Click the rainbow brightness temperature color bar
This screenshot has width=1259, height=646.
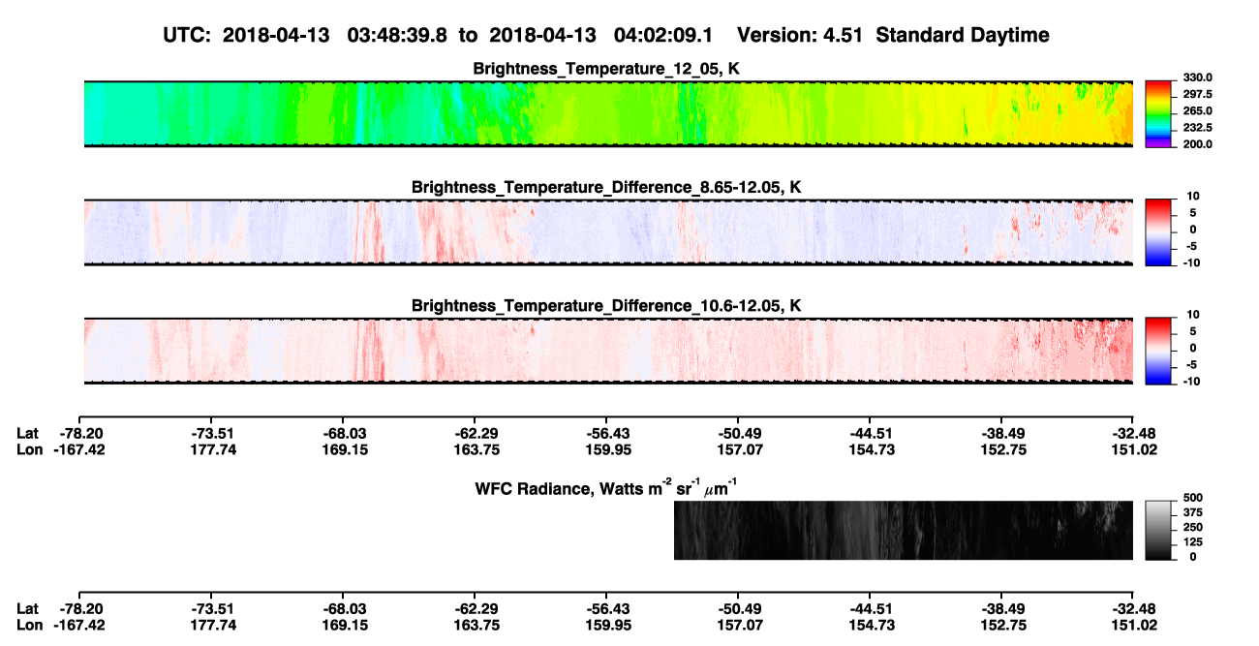pos(1159,113)
